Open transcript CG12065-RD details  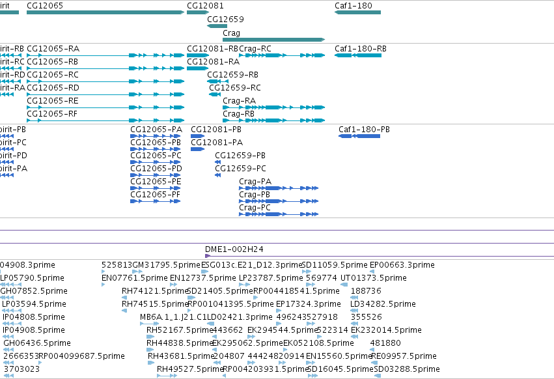tap(53, 88)
